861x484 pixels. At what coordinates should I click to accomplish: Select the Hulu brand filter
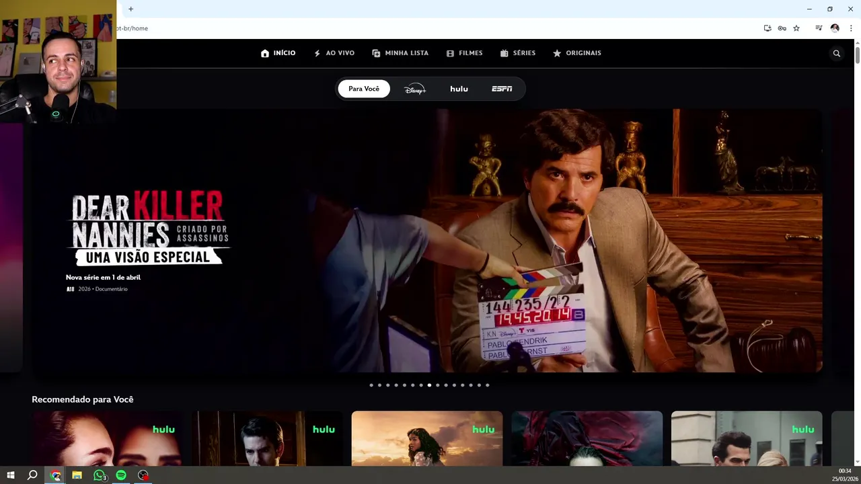(x=459, y=89)
